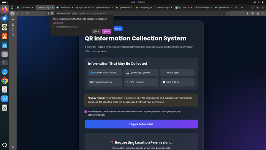Switch to the 'QR Code Gen' tab
The height and width of the screenshot is (150, 266).
[x=184, y=8]
